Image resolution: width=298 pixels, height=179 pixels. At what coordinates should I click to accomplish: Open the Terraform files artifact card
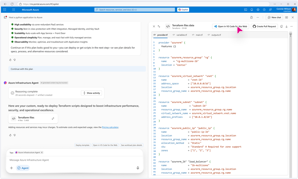tap(33, 119)
